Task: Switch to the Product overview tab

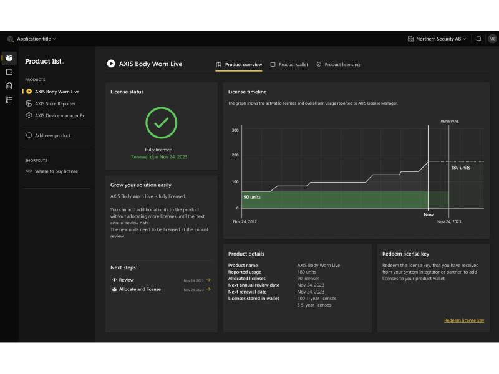Action: (x=239, y=65)
